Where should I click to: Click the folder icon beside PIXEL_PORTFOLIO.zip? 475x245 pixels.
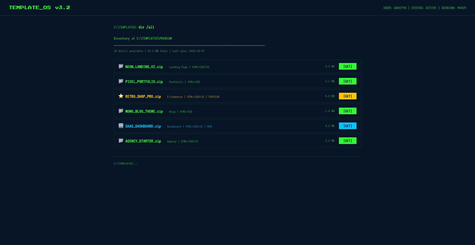121,81
